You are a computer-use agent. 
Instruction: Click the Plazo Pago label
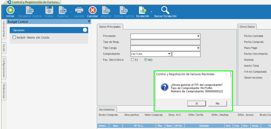click(x=251, y=48)
